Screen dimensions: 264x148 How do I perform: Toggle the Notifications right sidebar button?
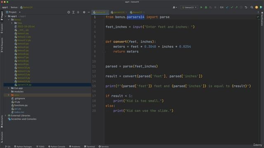(x=262, y=19)
